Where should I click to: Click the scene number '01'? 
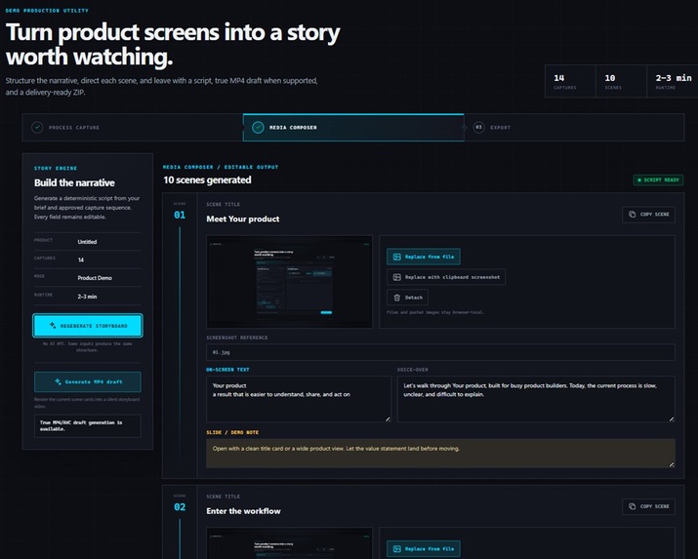180,216
